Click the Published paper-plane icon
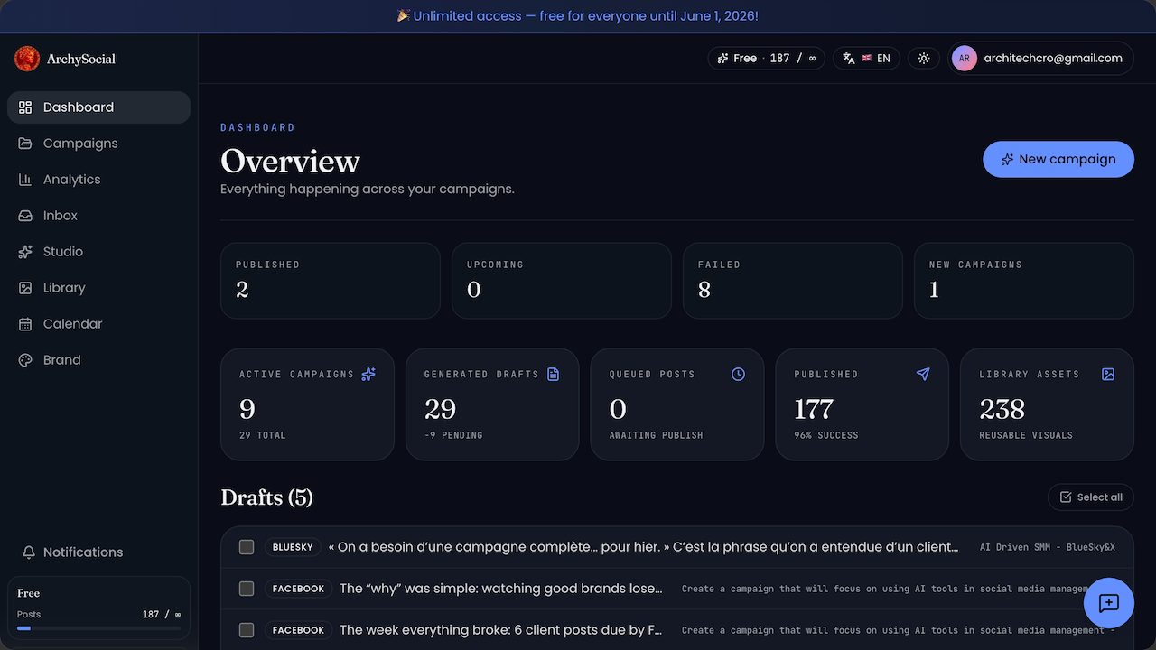The image size is (1156, 650). point(923,374)
